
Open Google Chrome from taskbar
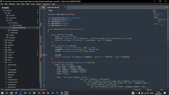click(x=62, y=93)
